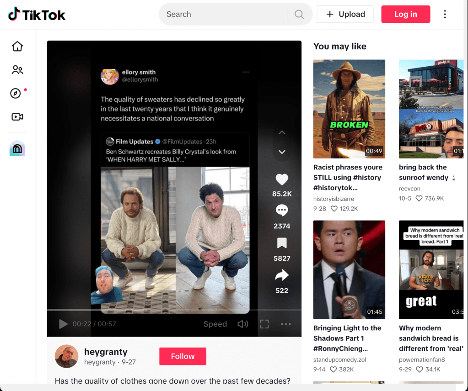Viewport: 468px width, 391px height.
Task: Open comments via speech bubble icon
Action: 282,211
